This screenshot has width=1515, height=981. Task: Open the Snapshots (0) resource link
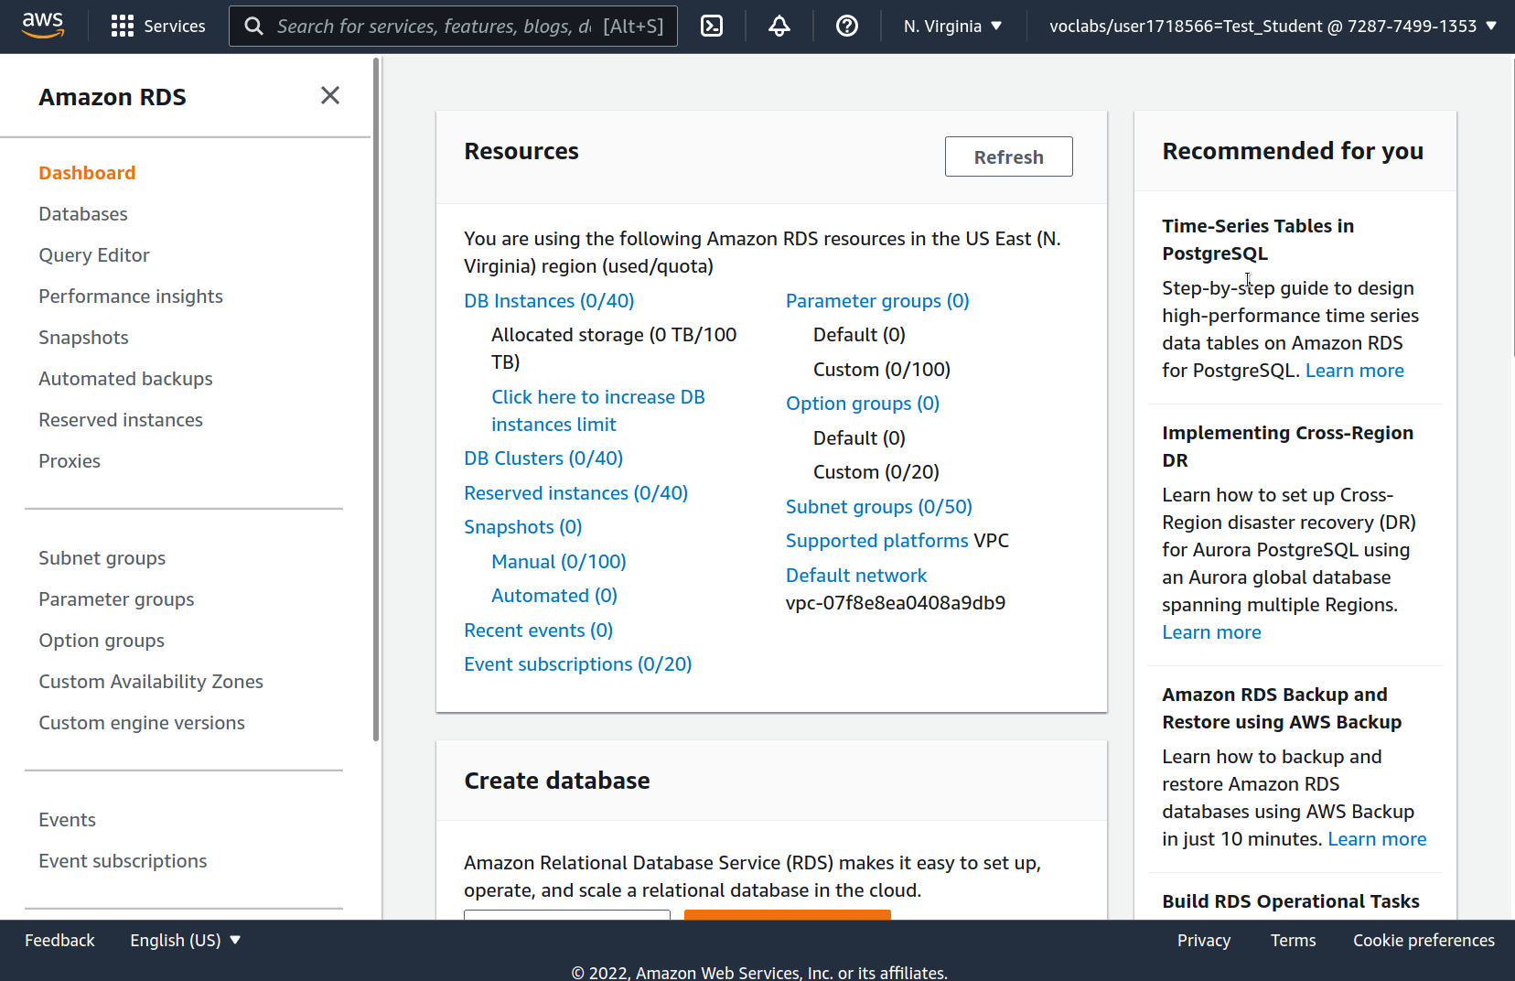coord(523,527)
